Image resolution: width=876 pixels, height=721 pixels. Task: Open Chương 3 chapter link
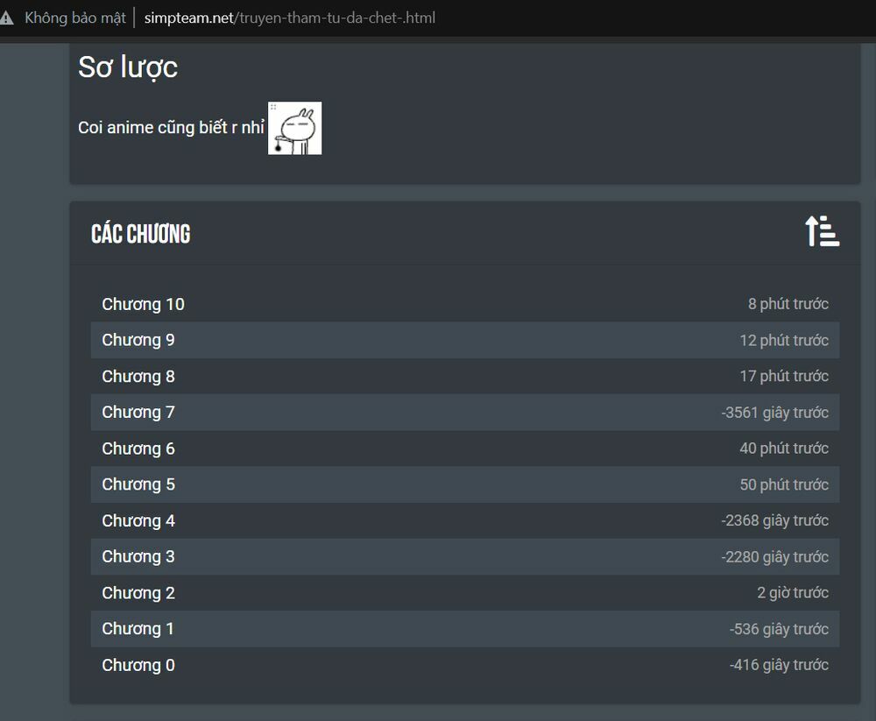pyautogui.click(x=138, y=556)
